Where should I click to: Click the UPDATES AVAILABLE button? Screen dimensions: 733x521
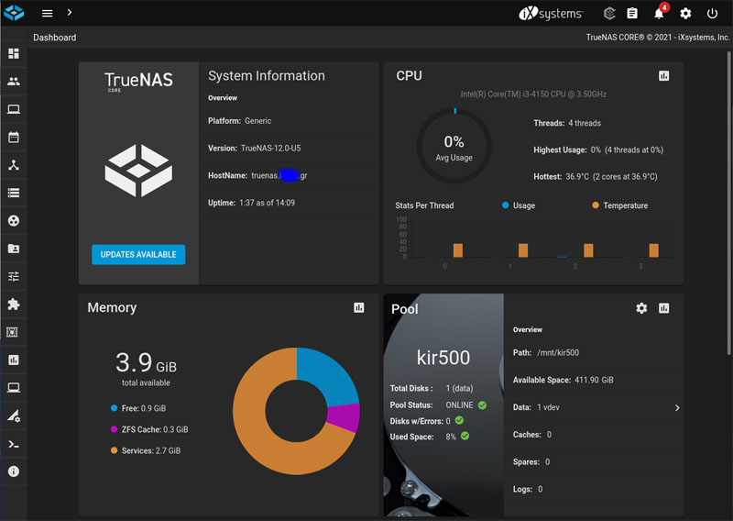point(138,255)
